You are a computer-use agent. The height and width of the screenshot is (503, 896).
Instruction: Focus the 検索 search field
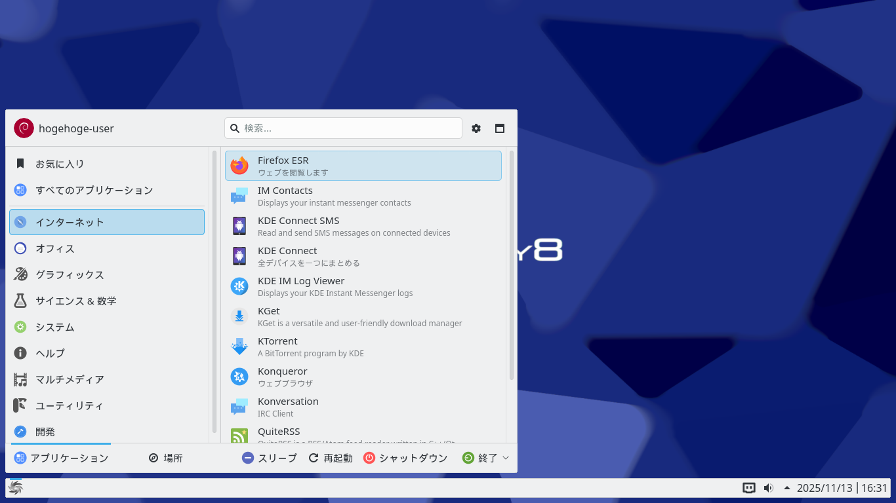point(343,128)
